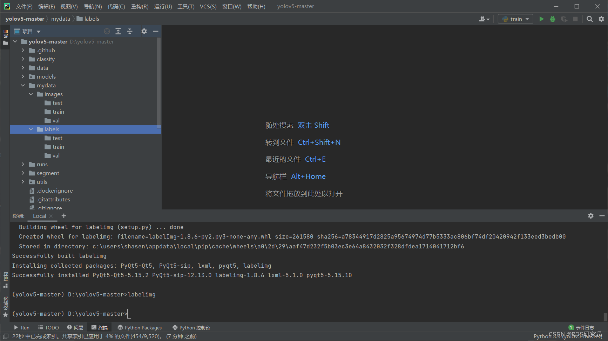Viewport: 608px width, 341px height.
Task: Collapse the labels folder
Action: [x=31, y=129]
